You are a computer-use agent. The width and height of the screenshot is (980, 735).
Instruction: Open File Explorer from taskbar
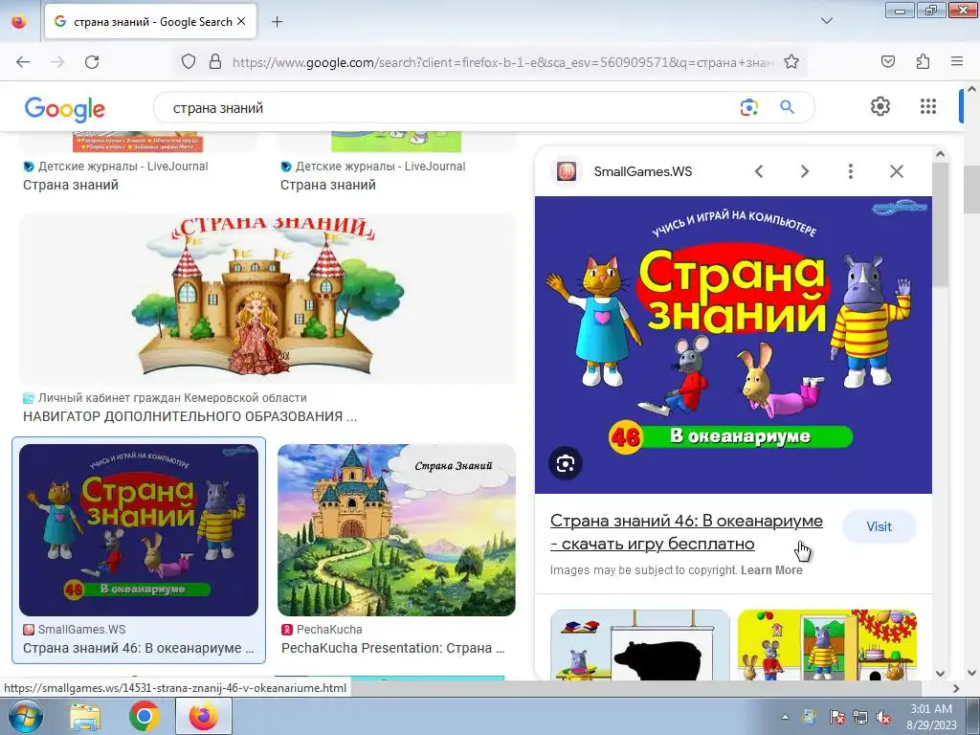(85, 716)
